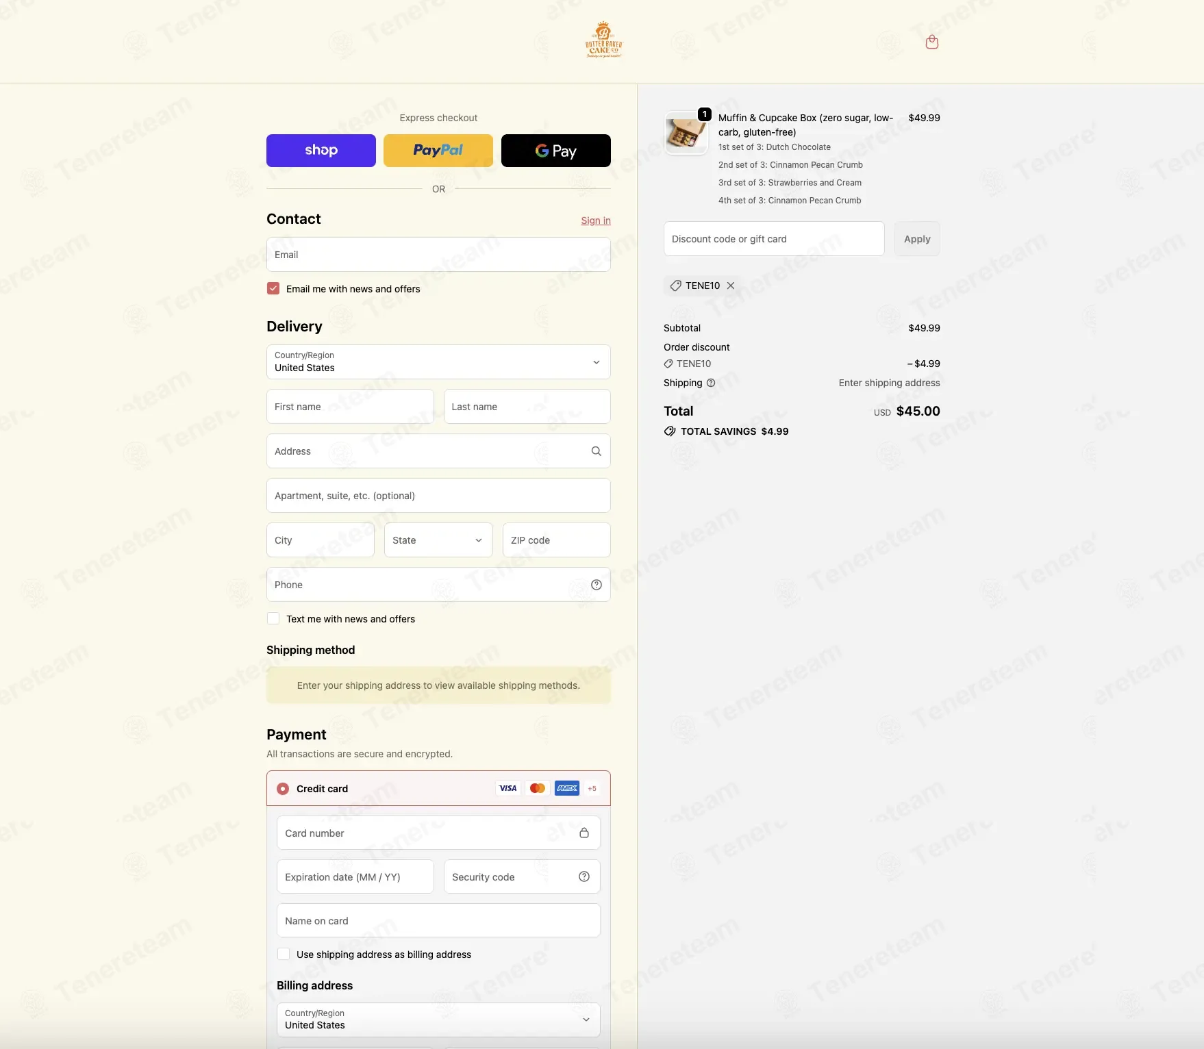Pay with PayPal express checkout
This screenshot has width=1204, height=1049.
tap(438, 151)
